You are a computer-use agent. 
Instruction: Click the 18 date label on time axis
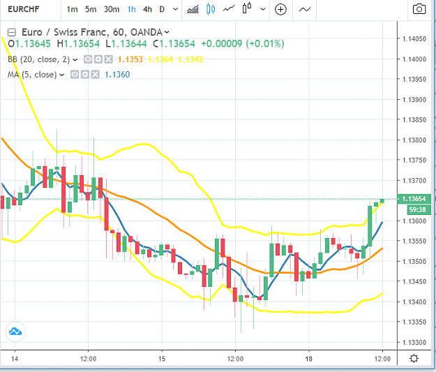[308, 359]
